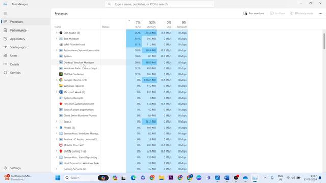Viewport: 326px width, 183px height.
Task: Expand the OBS Studio process group
Action: tap(56, 33)
